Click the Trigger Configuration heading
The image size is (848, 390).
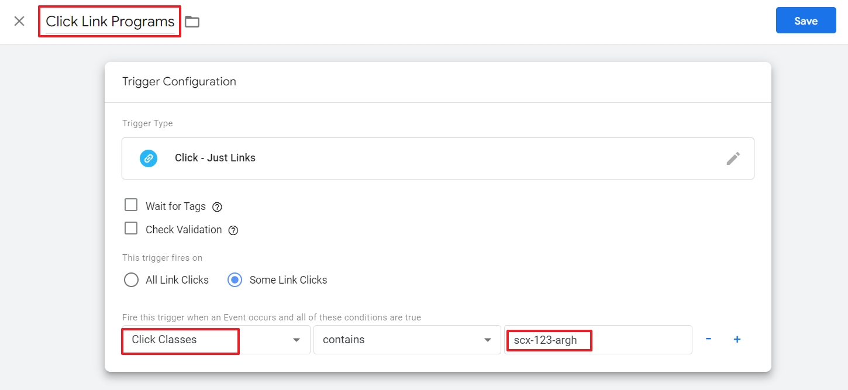pos(179,82)
